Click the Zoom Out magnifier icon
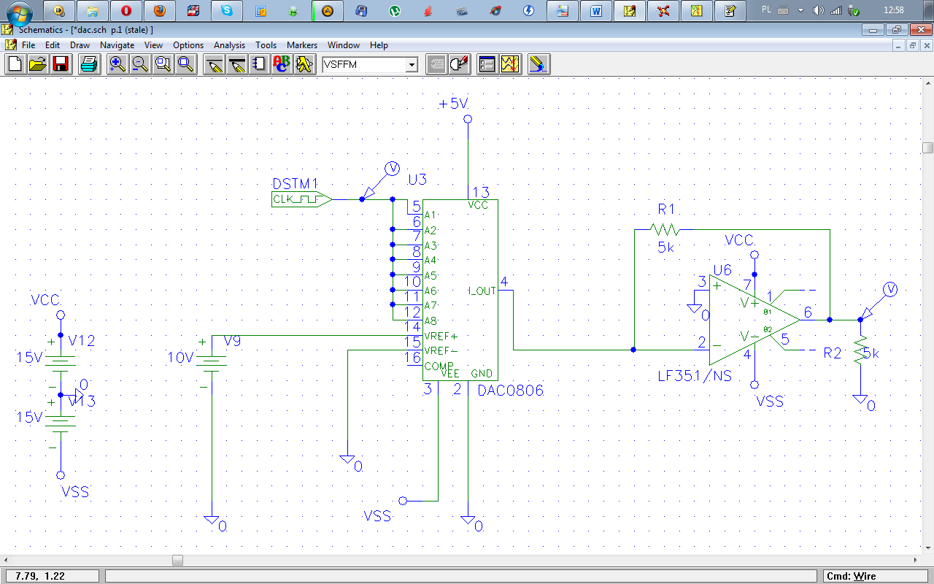This screenshot has width=934, height=584. coord(140,64)
